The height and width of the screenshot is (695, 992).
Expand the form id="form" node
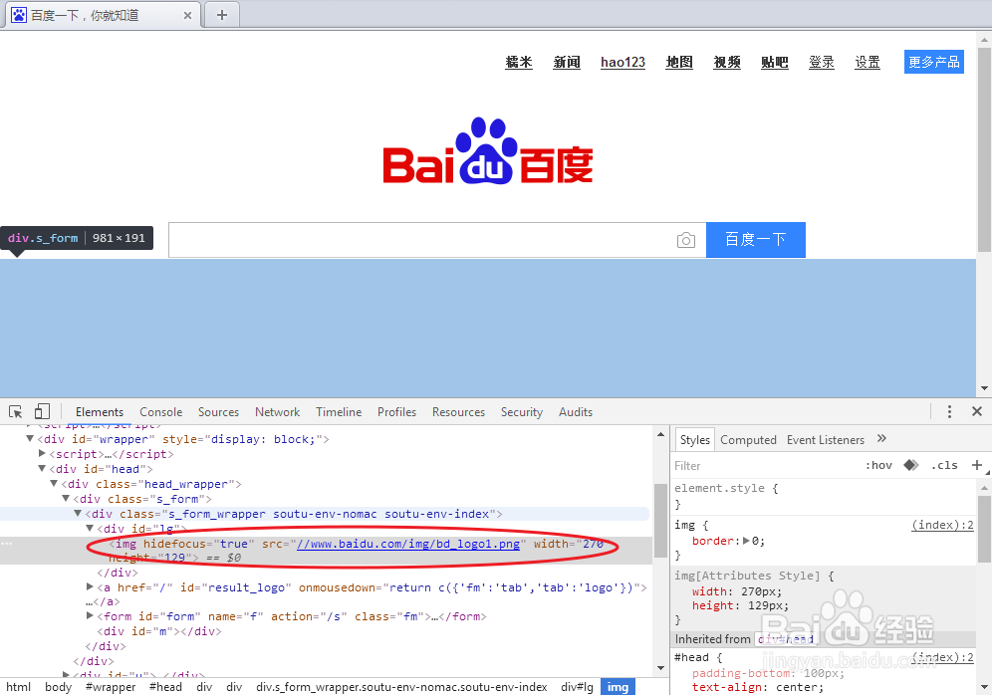coord(90,615)
